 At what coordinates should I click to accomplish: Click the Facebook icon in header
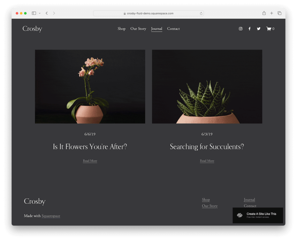click(x=249, y=29)
